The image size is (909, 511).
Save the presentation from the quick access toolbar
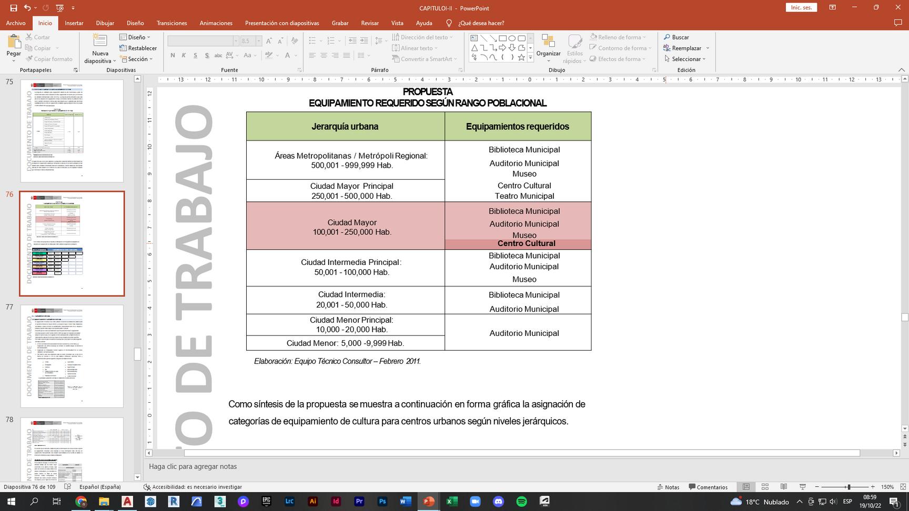(14, 8)
